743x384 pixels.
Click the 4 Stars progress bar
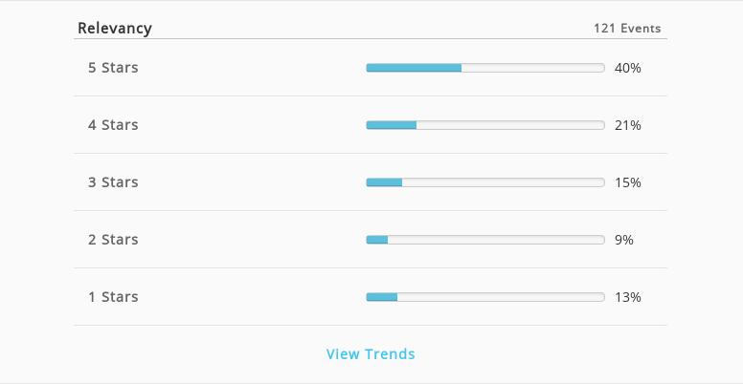point(485,125)
